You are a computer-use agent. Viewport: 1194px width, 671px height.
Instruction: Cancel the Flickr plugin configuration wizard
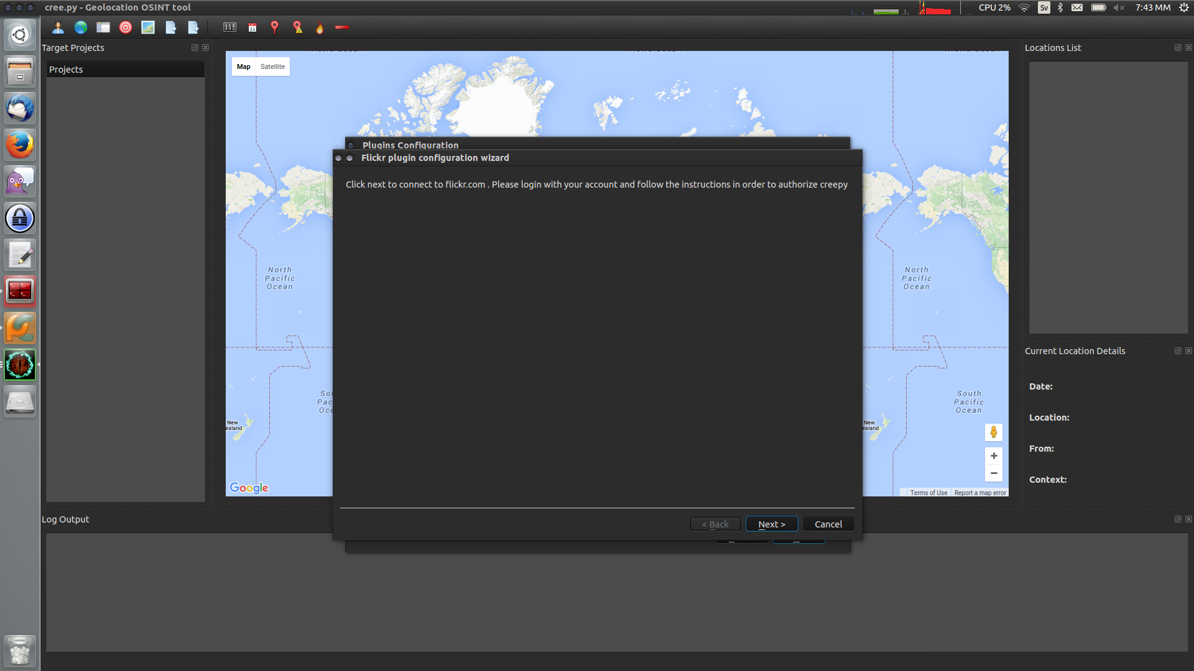pos(828,524)
